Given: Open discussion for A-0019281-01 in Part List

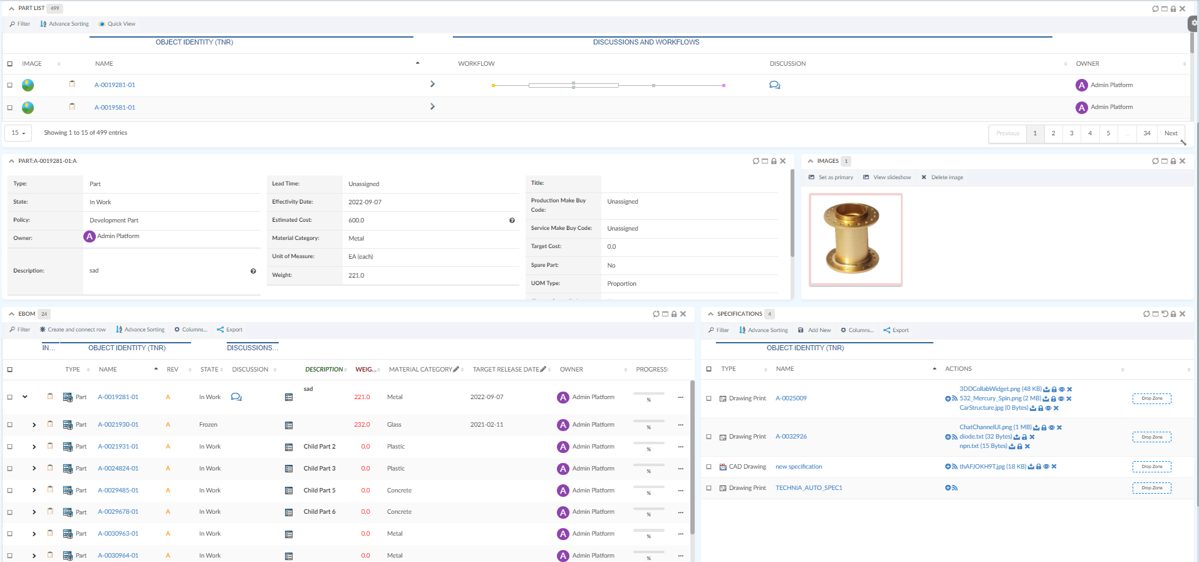Looking at the screenshot, I should tap(774, 85).
